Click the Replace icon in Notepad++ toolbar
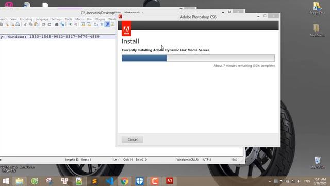330x186 pixels. tap(62, 24)
